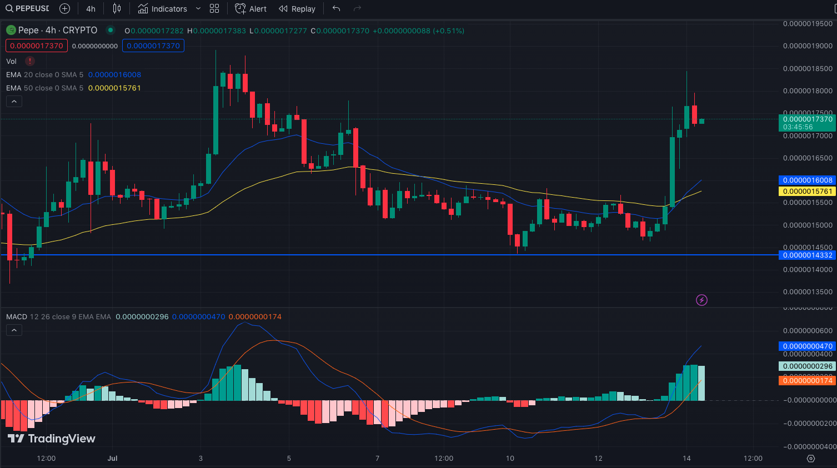Click blue buy price 0.0000017370 box

click(x=153, y=46)
